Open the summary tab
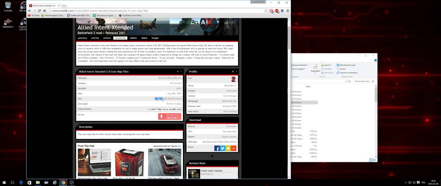This screenshot has width=441, height=186. click(x=82, y=38)
